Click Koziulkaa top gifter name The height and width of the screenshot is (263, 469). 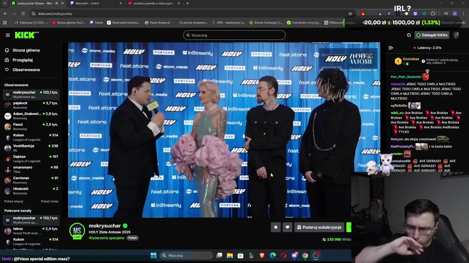coord(411,59)
